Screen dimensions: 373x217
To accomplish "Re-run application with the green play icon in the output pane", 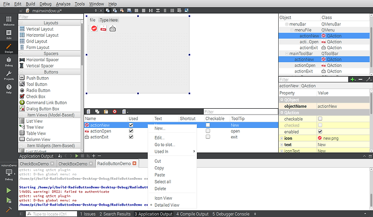I will tap(77, 156).
